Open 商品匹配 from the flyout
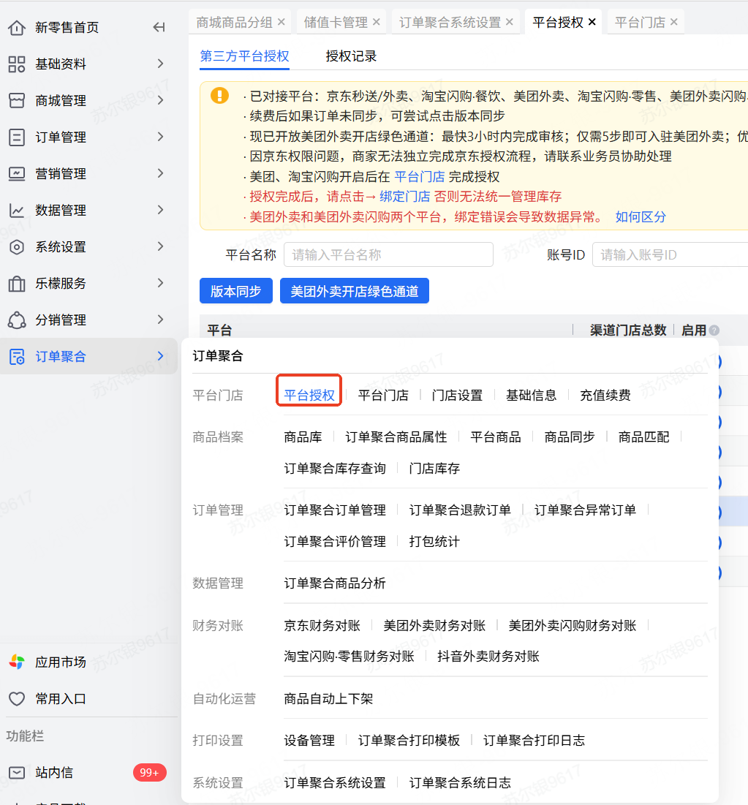Screen dimensions: 748x805 point(643,437)
